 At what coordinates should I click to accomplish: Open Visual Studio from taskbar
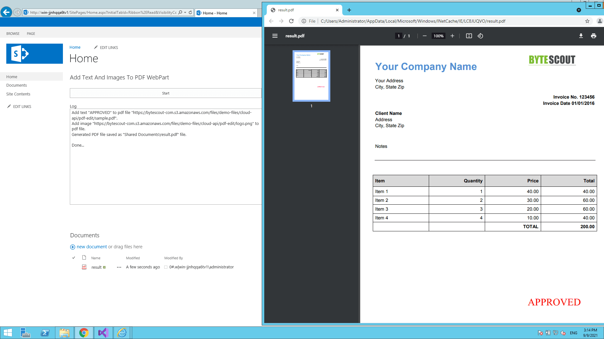(103, 333)
